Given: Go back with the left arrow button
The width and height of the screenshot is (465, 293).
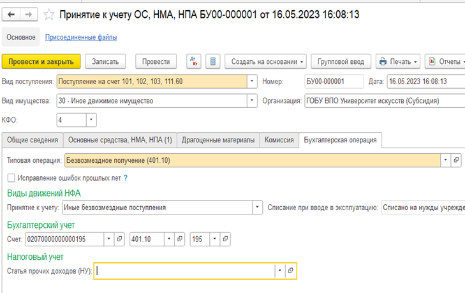Looking at the screenshot, I should pyautogui.click(x=11, y=14).
